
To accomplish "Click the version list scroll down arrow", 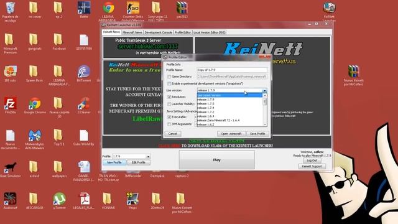I will [265, 124].
